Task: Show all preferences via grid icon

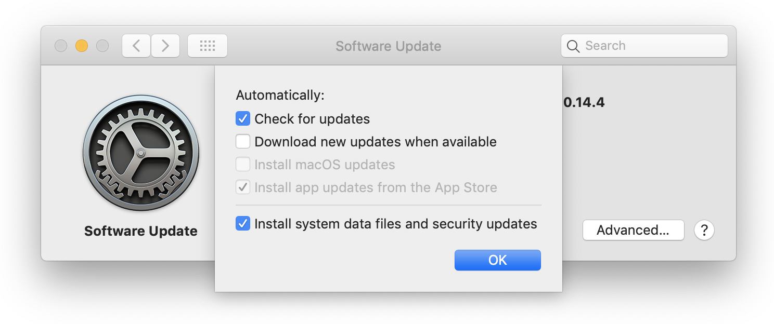Action: [208, 46]
